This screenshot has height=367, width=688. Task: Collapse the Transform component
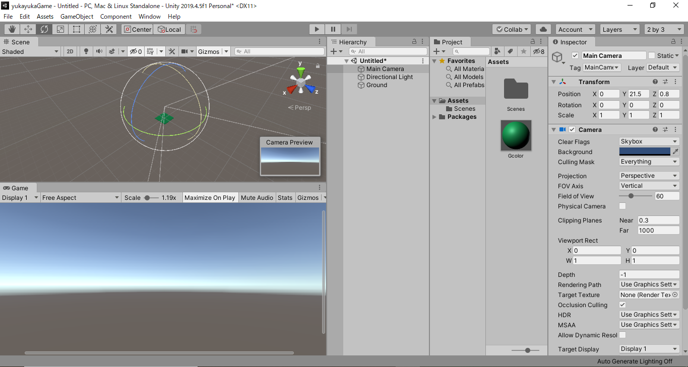click(x=554, y=82)
